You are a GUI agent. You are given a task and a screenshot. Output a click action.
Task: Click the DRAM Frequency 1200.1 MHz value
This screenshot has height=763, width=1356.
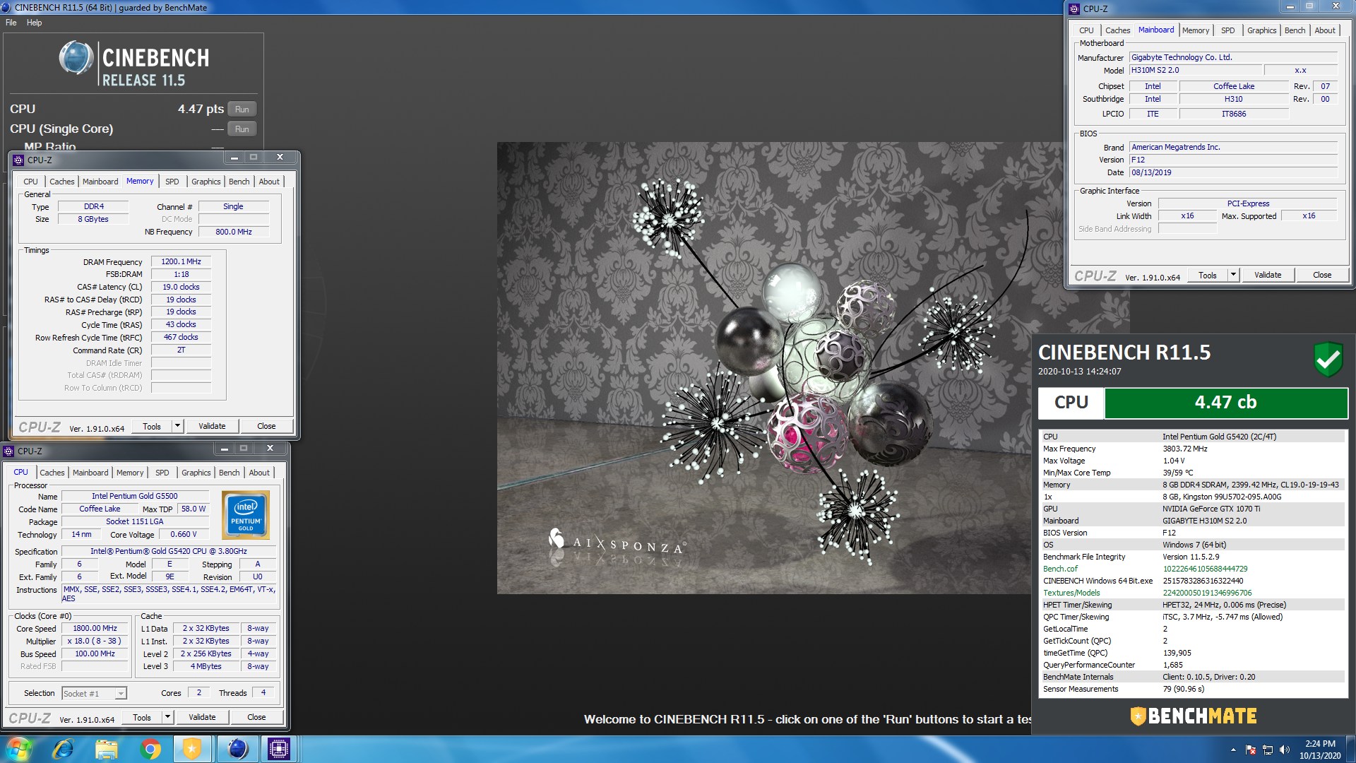click(x=181, y=262)
